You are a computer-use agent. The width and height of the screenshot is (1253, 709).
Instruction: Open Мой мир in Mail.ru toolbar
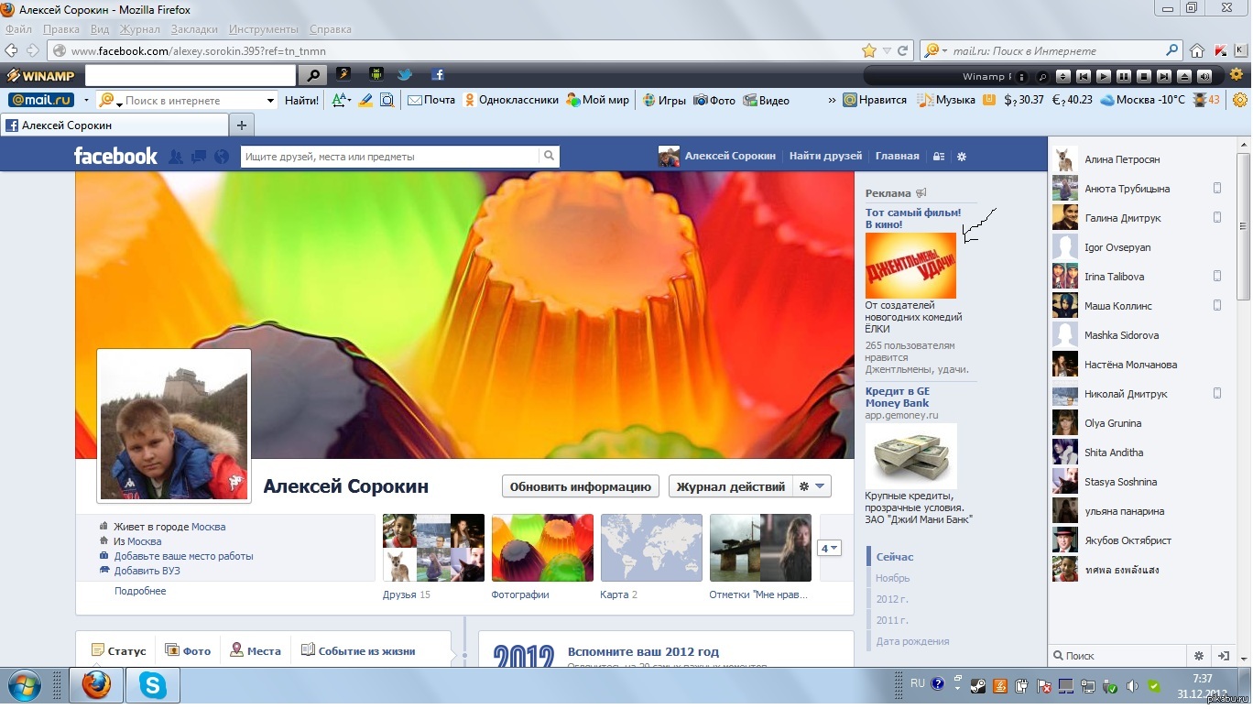(x=598, y=100)
